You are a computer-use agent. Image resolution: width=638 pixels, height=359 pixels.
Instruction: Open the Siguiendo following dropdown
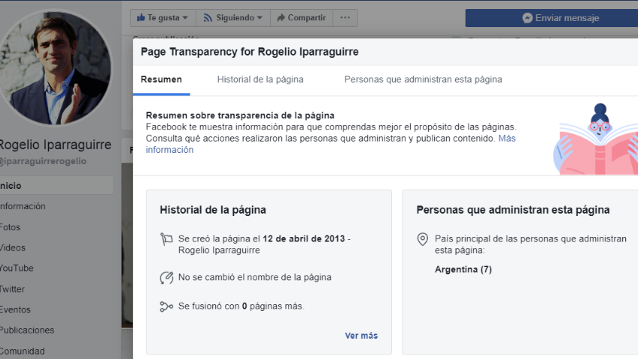point(233,18)
